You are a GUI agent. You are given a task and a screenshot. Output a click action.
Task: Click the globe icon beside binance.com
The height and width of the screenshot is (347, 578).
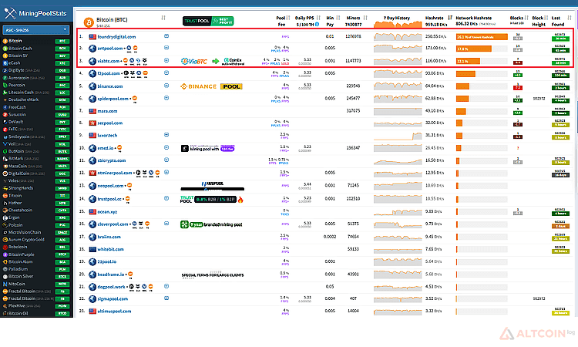(x=92, y=86)
